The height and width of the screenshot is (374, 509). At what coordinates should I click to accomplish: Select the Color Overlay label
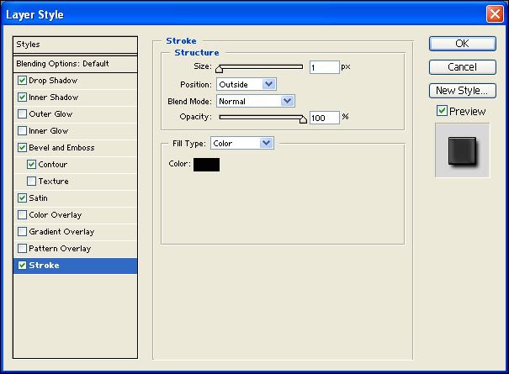[56, 214]
